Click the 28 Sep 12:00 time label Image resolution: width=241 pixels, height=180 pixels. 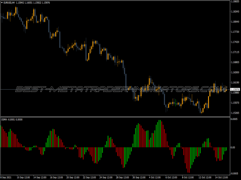tap(123, 178)
